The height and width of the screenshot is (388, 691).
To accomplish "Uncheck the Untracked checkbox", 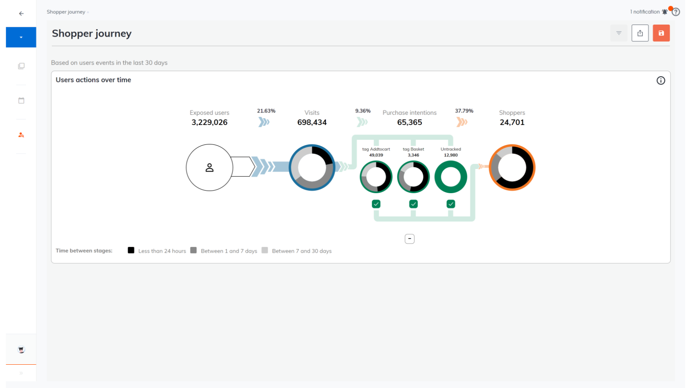I will [451, 204].
